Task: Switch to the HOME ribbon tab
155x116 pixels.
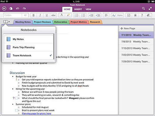Action: 67,9
